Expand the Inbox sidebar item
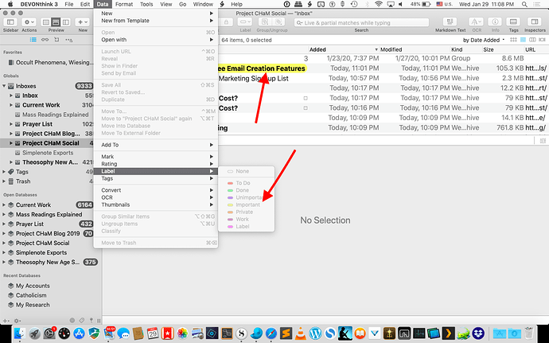 (11, 95)
